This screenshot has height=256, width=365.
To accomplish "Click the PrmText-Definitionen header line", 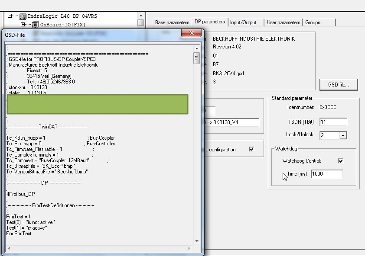I will pos(51,205).
